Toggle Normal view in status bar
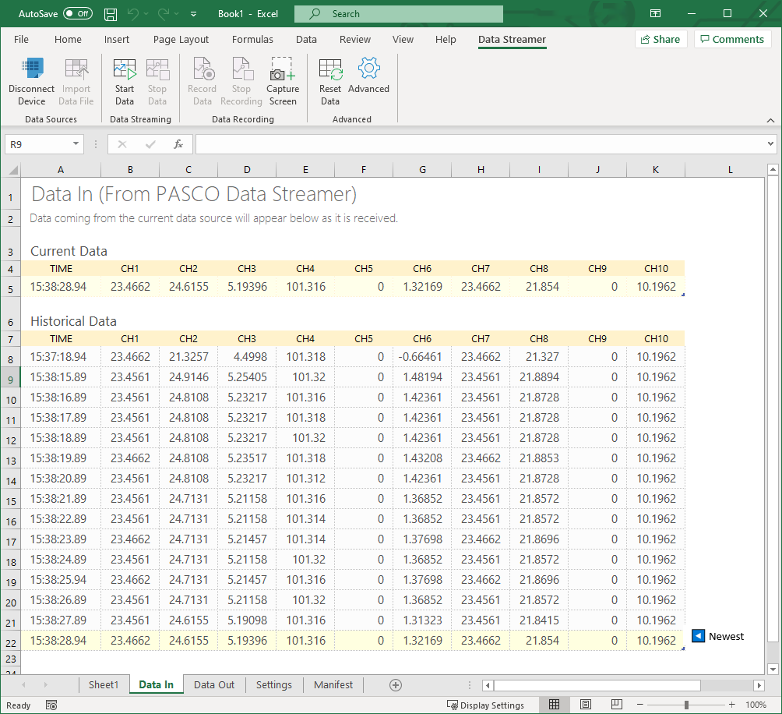The image size is (782, 714). pos(554,704)
